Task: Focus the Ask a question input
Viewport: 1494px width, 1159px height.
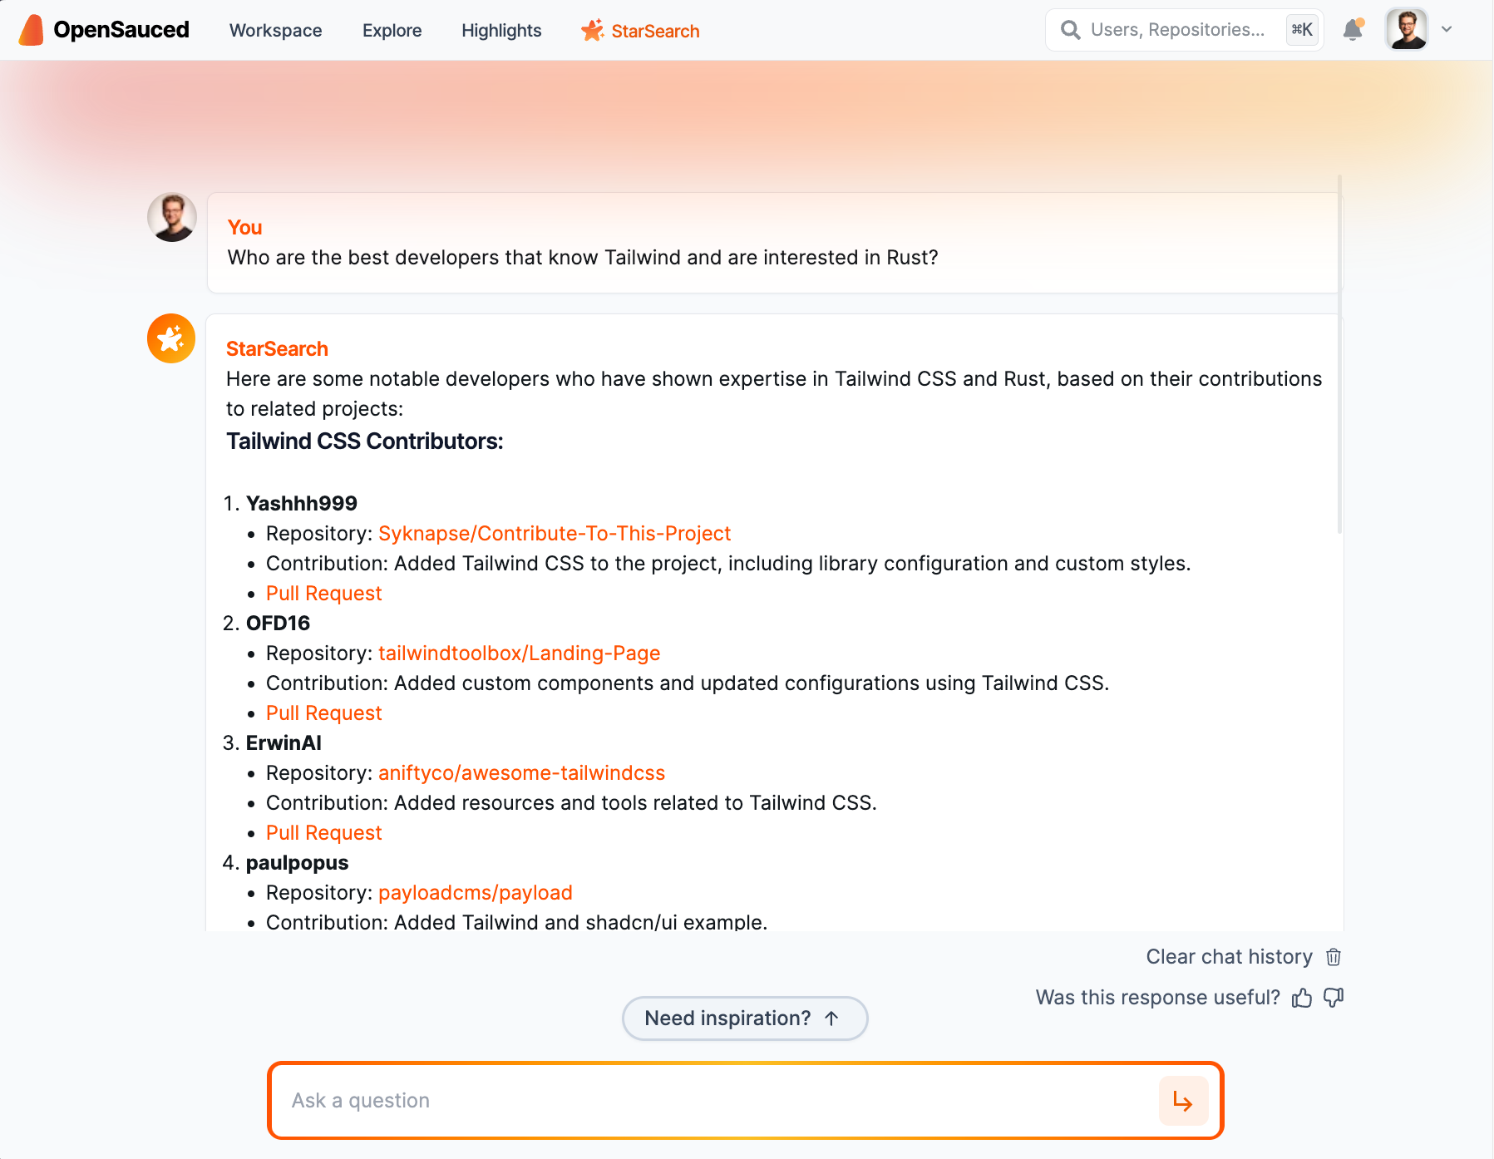Action: [715, 1101]
